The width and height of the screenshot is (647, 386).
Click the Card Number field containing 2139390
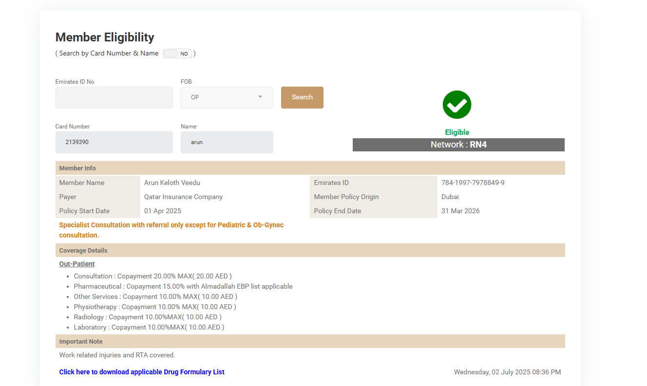point(114,142)
